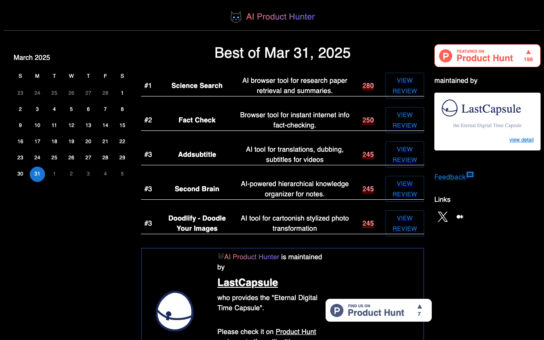
Task: Select March 10 in the calendar
Action: pyautogui.click(x=37, y=125)
